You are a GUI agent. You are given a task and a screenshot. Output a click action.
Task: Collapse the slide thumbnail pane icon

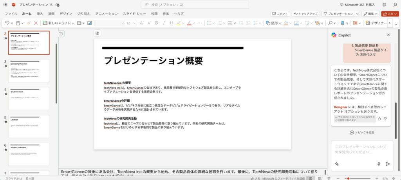61,34
